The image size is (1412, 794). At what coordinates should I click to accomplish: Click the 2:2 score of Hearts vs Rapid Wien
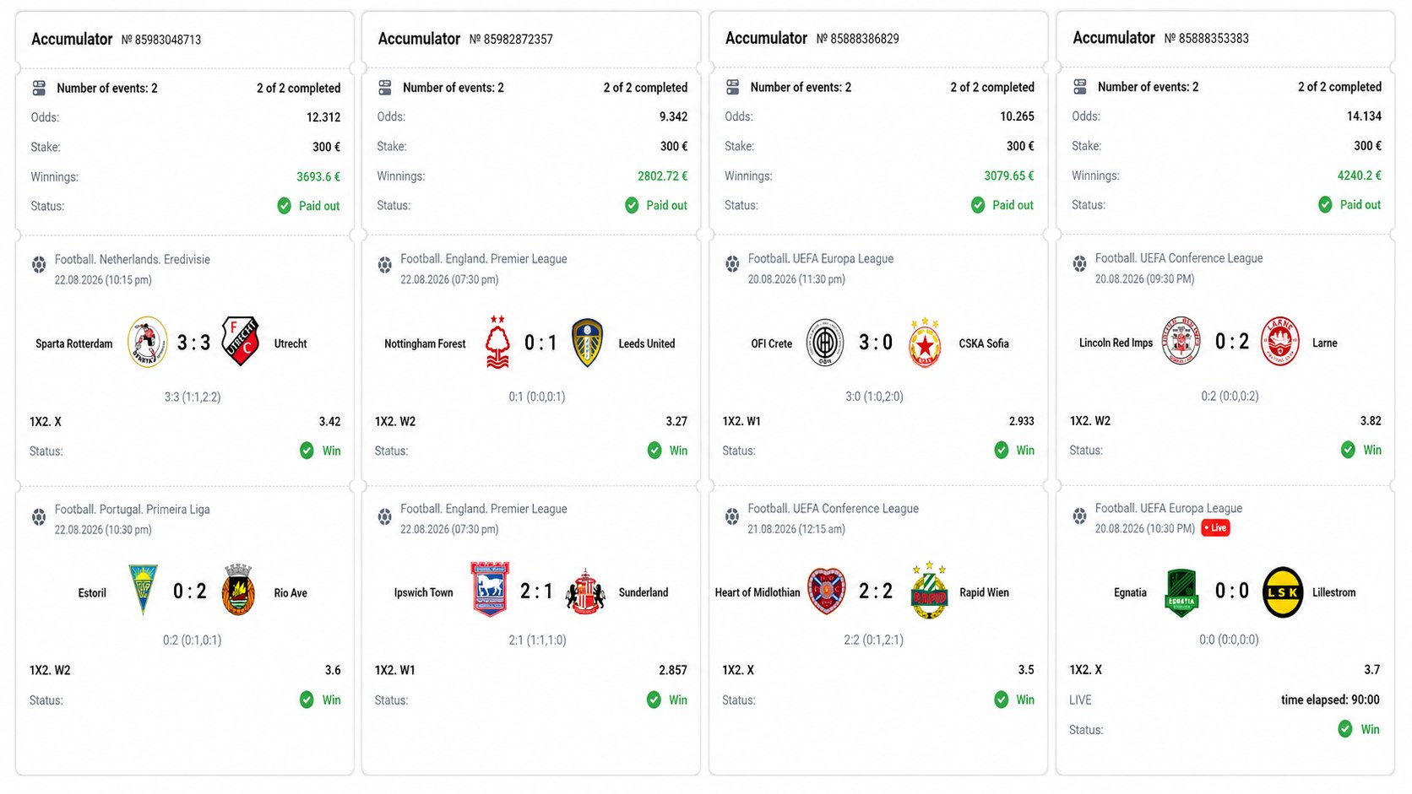[876, 591]
